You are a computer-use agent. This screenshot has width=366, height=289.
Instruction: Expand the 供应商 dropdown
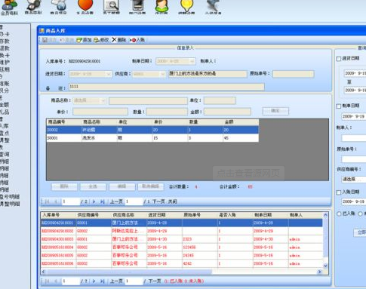[x=162, y=74]
